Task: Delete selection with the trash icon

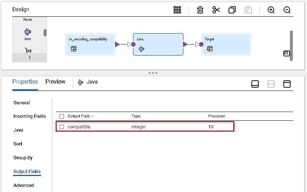Action: (200, 10)
